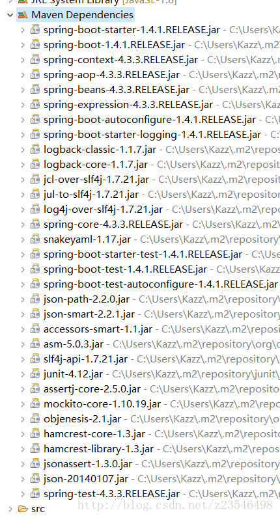Click the src folder icon

click(x=23, y=508)
